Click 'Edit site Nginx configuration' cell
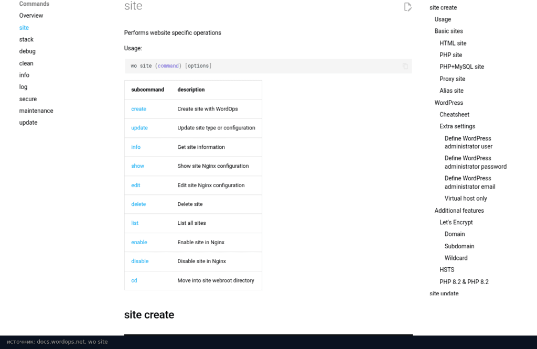Viewport: 537px width, 349px height. 211,185
